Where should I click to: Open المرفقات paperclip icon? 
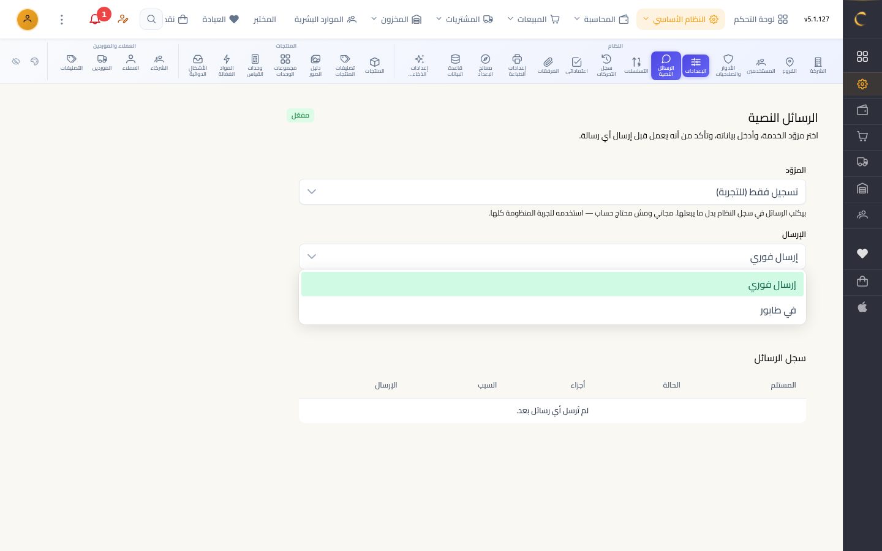548,66
